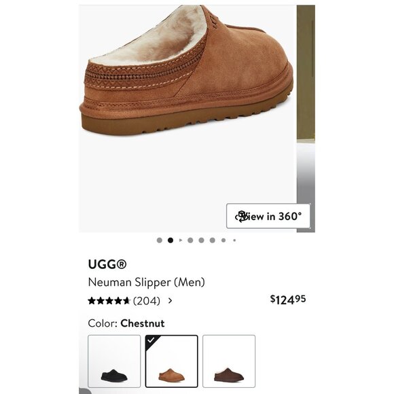Viewport: 394px width, 394px height.
Task: Play the video carousel indicator
Action: (181, 240)
